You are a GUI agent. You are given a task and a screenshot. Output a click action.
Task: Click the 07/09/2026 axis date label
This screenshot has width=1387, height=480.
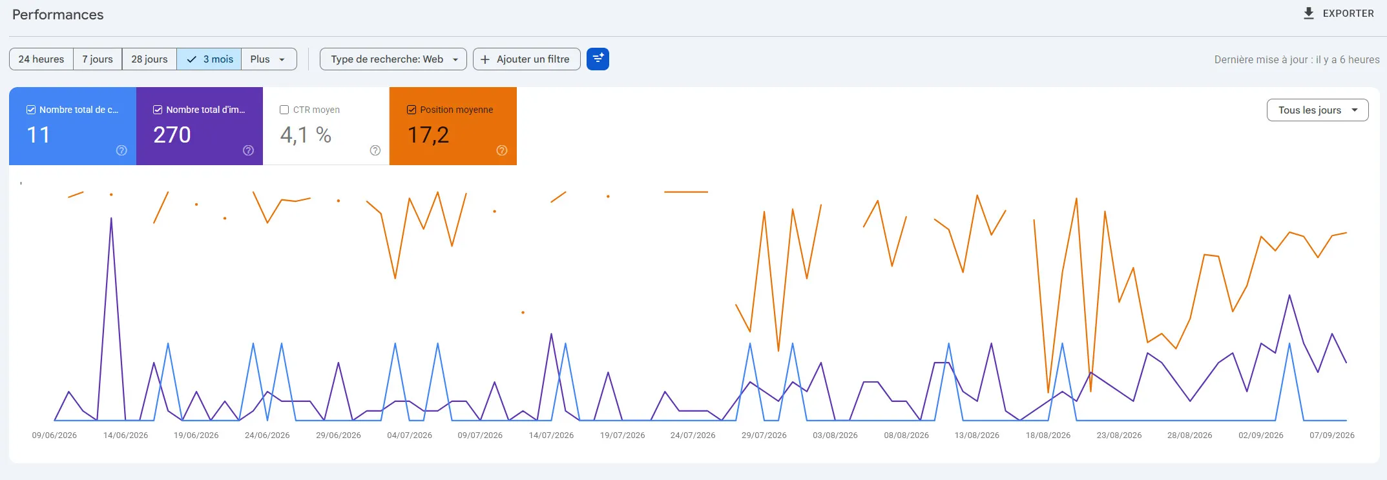[1332, 435]
